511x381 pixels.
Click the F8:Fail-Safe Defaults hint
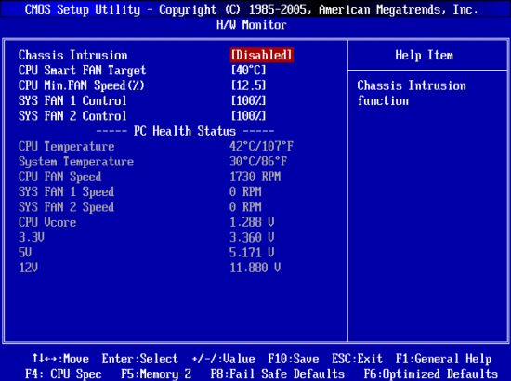point(278,374)
